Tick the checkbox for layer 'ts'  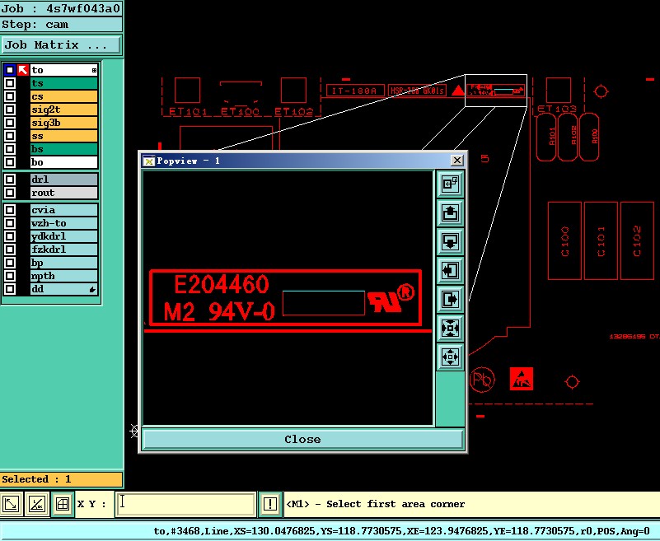[10, 83]
